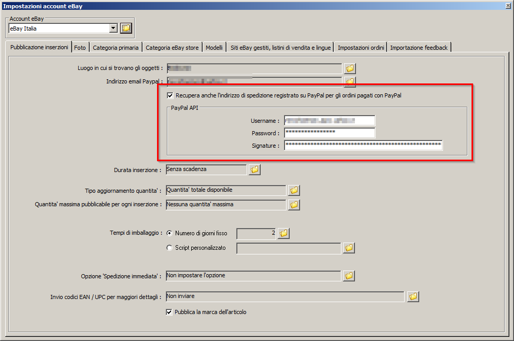Click folder icon for Opzione 'Spedizione immediata'

[349, 276]
